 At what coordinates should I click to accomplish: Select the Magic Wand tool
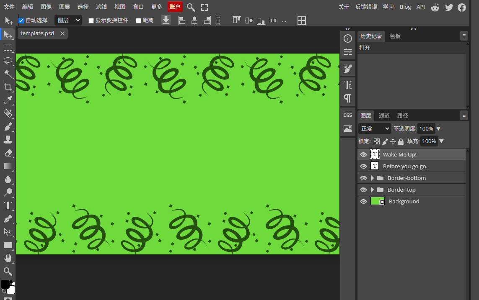point(8,74)
